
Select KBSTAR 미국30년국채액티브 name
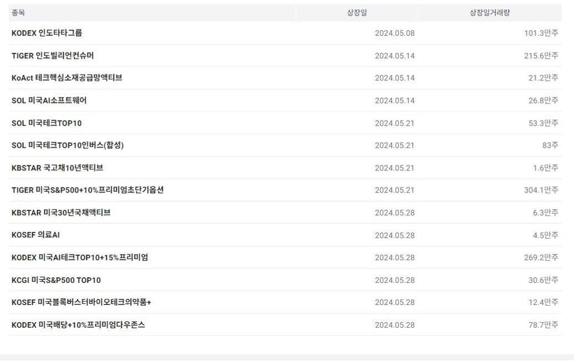point(61,213)
